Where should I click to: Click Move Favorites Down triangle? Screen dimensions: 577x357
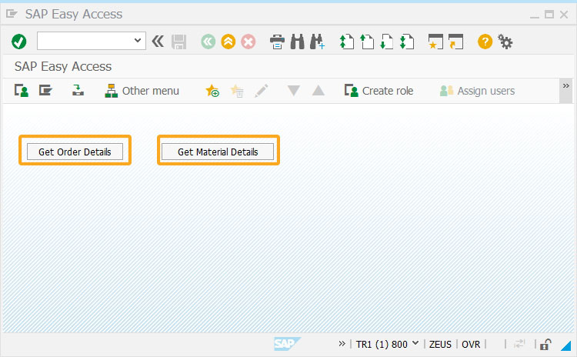point(294,91)
